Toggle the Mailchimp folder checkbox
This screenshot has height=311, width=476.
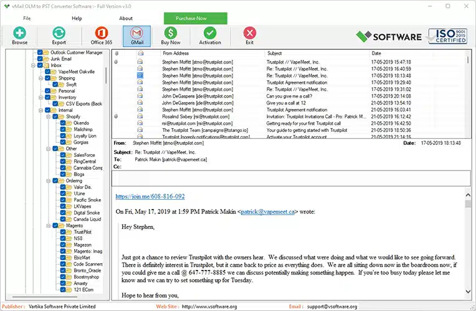pyautogui.click(x=63, y=129)
